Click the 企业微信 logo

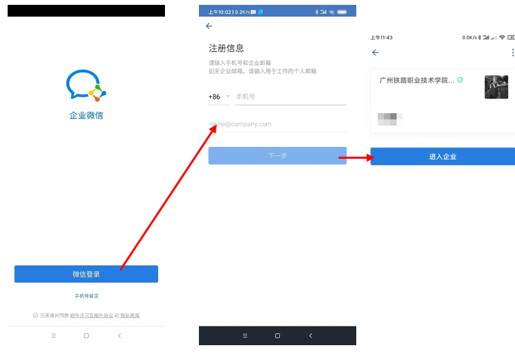pos(86,85)
